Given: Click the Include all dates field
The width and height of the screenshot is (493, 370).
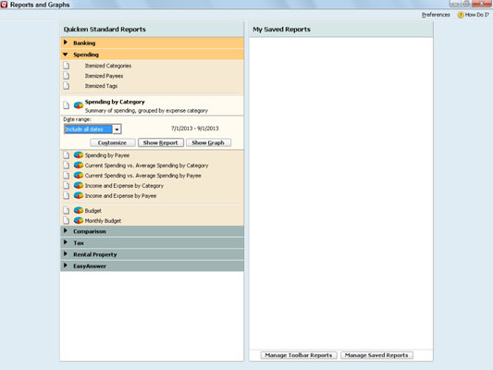Looking at the screenshot, I should (x=88, y=129).
